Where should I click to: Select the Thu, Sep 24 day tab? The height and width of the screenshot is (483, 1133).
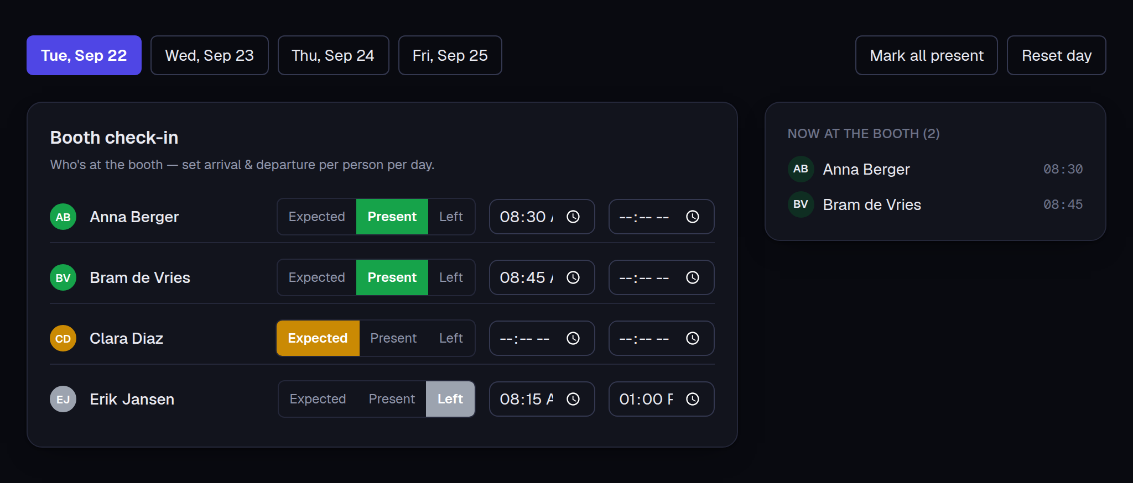333,55
